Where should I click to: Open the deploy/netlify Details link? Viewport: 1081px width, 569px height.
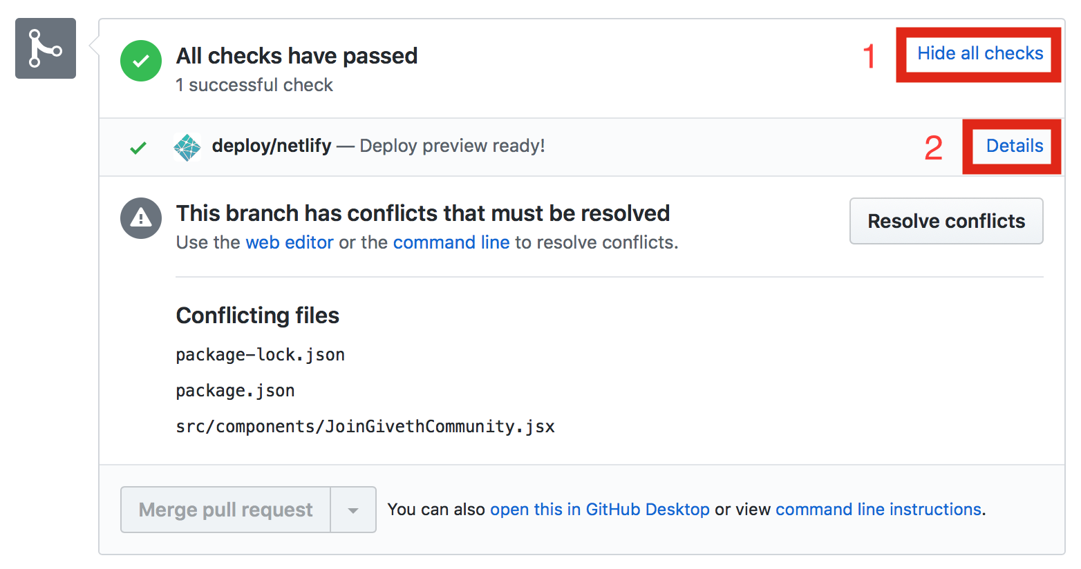click(1014, 146)
